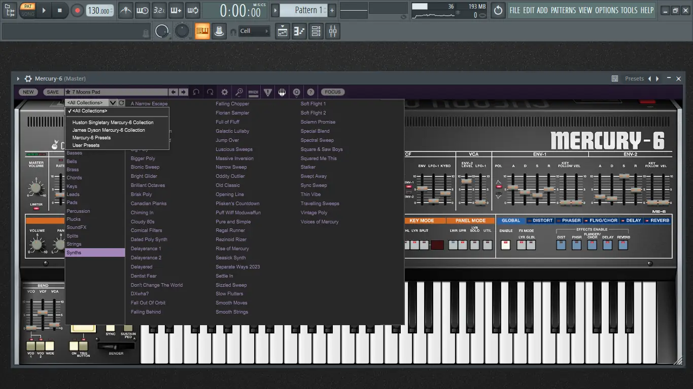Collapse the All Collections dropdown arrow
The height and width of the screenshot is (389, 693).
click(x=113, y=103)
